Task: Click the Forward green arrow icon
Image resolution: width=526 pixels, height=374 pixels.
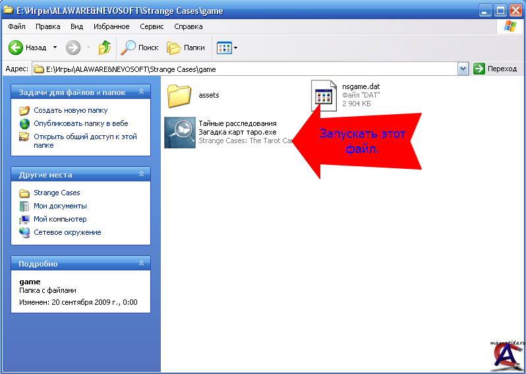Action: pos(73,47)
